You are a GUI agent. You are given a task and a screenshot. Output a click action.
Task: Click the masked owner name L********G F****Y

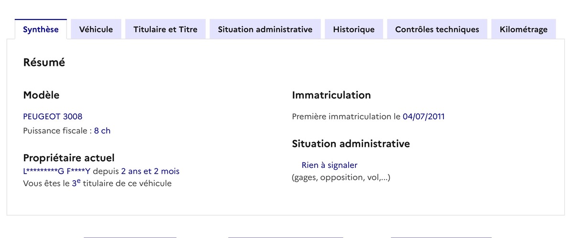(56, 171)
